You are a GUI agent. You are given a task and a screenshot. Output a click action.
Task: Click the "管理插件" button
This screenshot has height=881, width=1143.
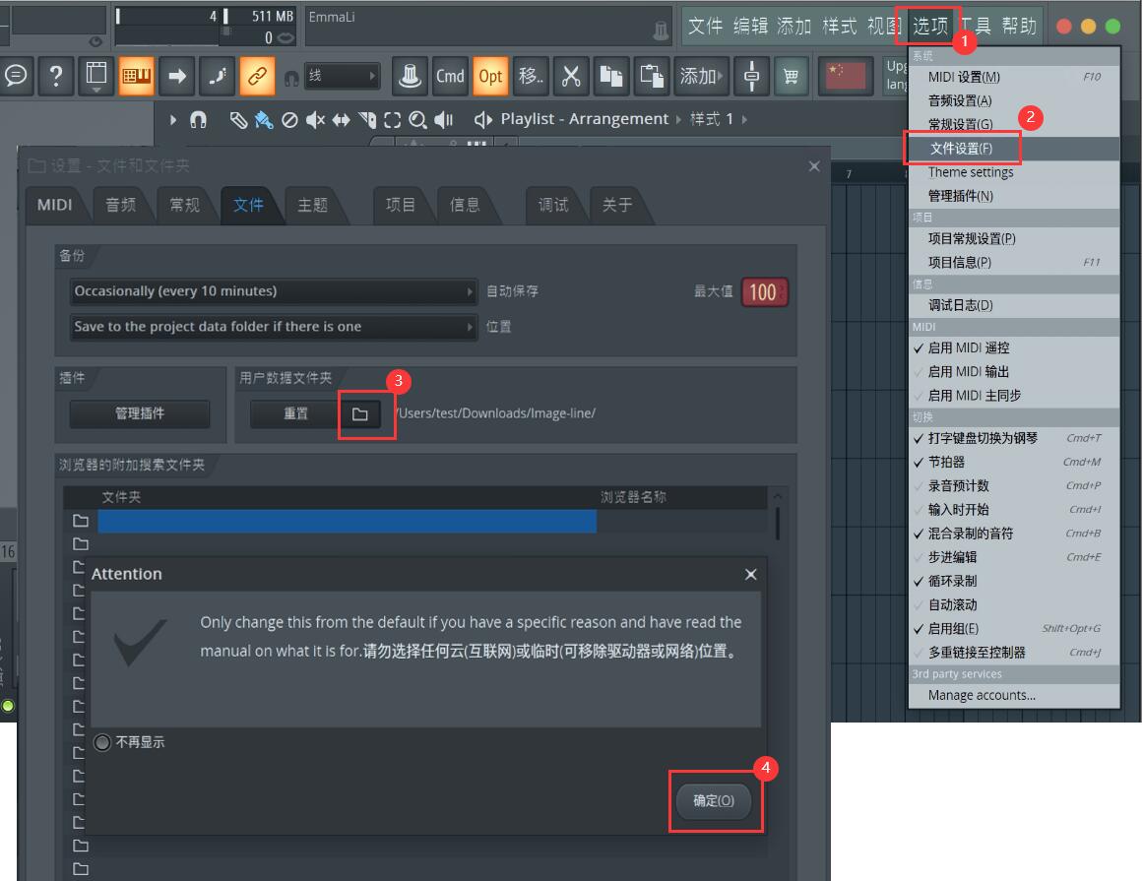tap(140, 414)
